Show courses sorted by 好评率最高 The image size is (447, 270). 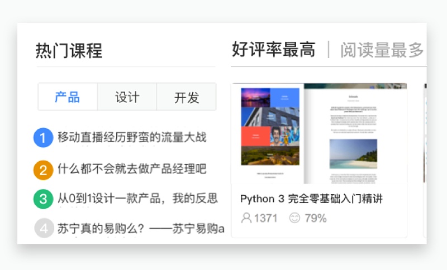pyautogui.click(x=273, y=50)
